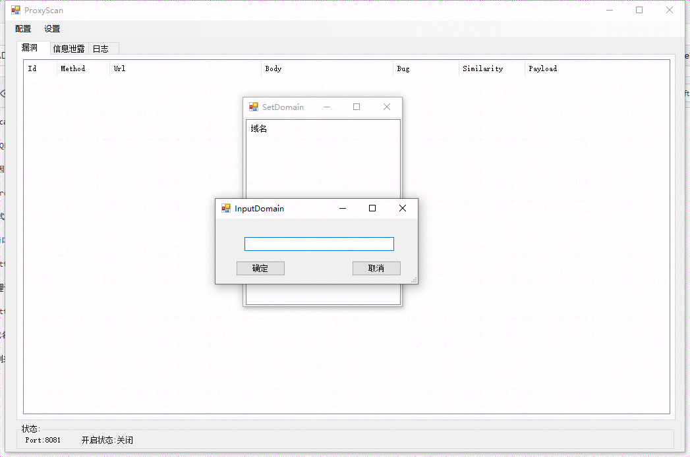Sort by the Body column header

pos(327,68)
